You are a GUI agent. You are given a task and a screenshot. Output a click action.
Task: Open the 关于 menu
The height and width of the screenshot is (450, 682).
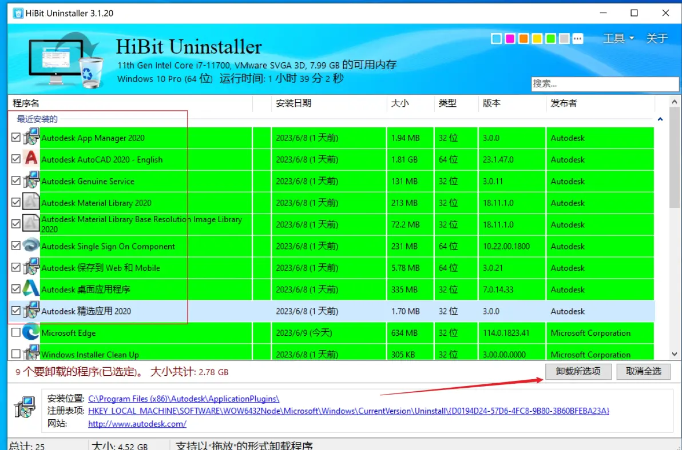pos(657,38)
